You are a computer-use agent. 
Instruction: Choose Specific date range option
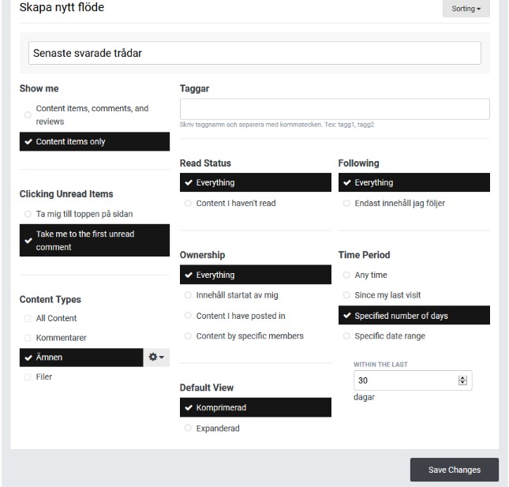tap(389, 335)
